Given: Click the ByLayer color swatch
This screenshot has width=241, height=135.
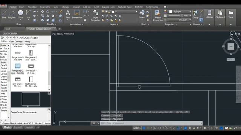Looking at the screenshot, I should (x=171, y=12).
